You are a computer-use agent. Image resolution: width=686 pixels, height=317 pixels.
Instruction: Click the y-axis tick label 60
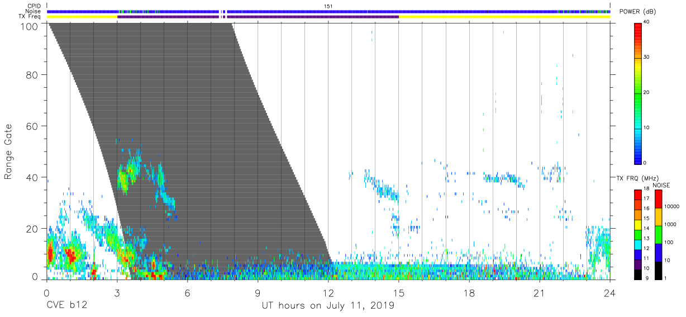tap(31, 126)
